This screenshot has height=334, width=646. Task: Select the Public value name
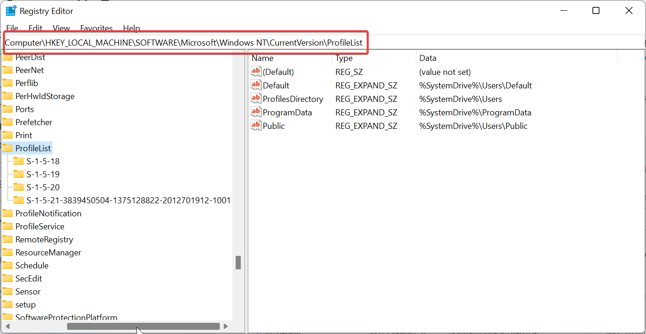[x=274, y=126]
